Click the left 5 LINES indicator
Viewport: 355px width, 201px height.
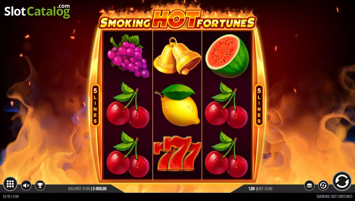click(95, 105)
